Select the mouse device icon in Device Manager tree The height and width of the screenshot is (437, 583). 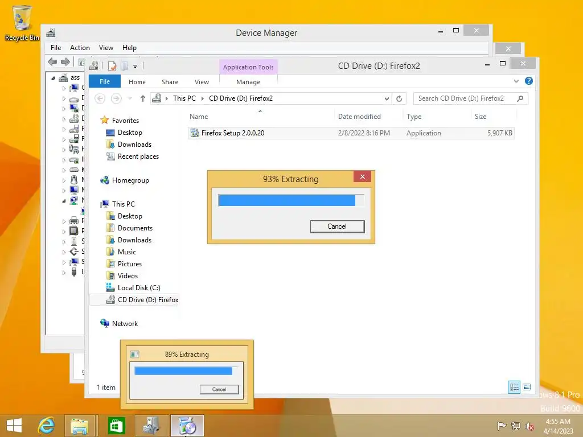(x=74, y=180)
